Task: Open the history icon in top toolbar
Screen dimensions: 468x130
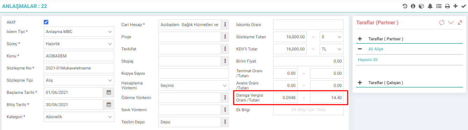Action: pos(405,6)
